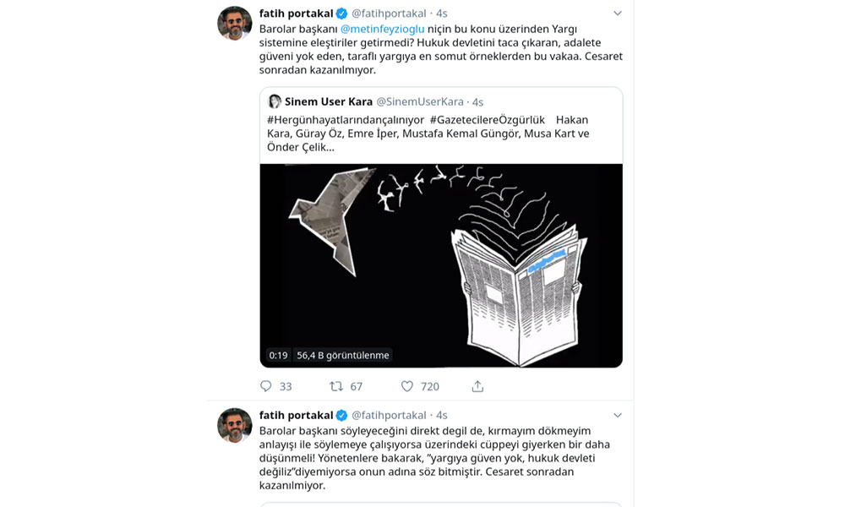Open fatih portakal's avatar on the second tweet
The image size is (845, 507).
234,425
